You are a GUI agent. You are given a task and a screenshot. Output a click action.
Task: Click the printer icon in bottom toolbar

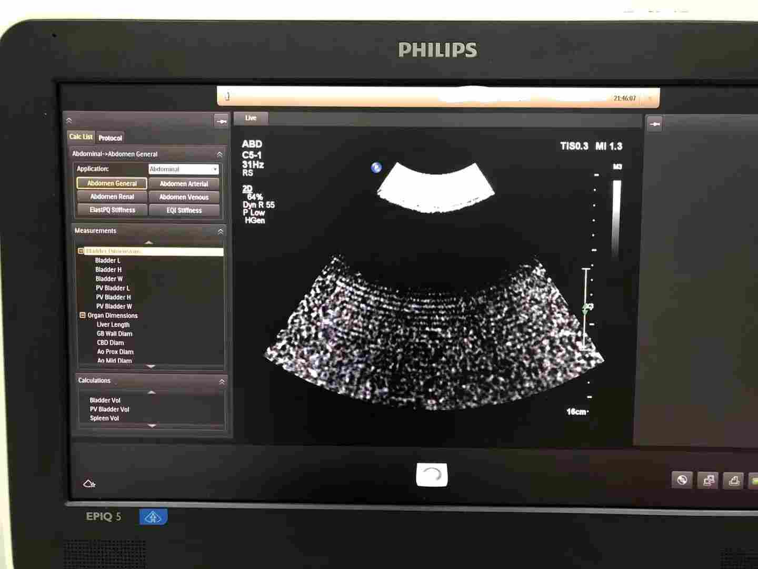(x=734, y=480)
